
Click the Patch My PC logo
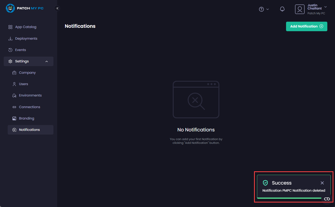pyautogui.click(x=25, y=8)
